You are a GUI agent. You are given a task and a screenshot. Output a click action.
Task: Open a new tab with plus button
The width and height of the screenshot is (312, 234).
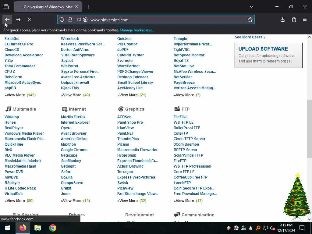[x=88, y=7]
